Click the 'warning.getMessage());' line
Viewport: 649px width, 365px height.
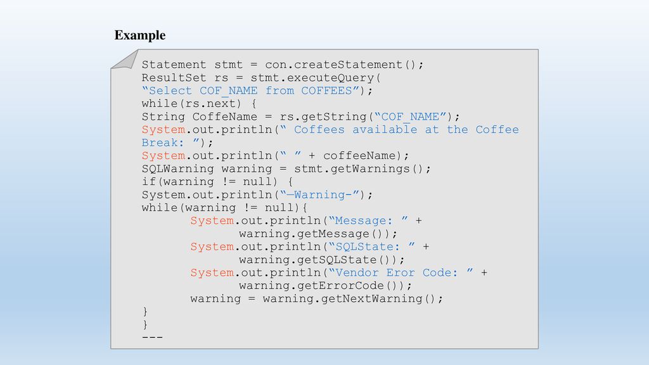click(x=318, y=234)
